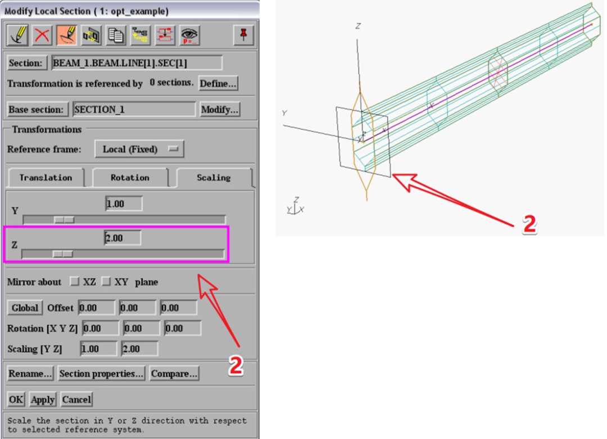Screen dimensions: 607x439
Task: Click the Rotation Z value field
Action: coord(183,328)
